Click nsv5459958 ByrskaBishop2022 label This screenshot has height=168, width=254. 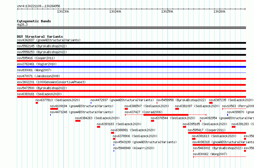pyautogui.click(x=181, y=100)
